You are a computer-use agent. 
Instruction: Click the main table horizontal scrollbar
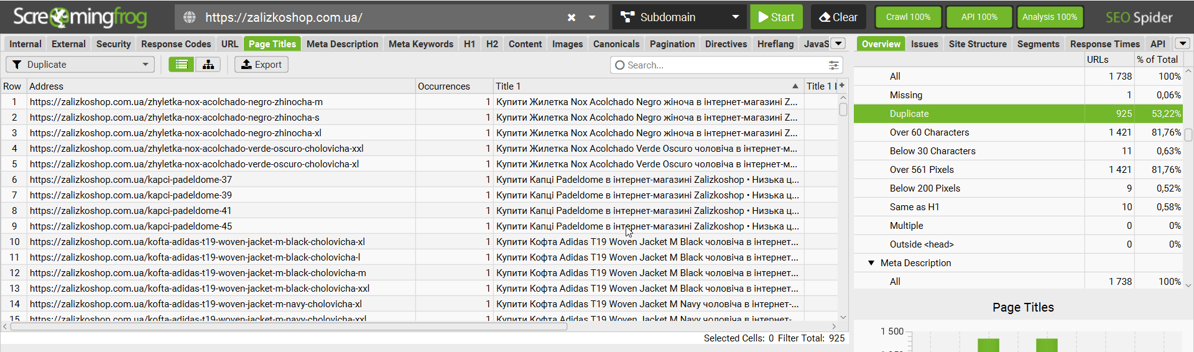[289, 327]
